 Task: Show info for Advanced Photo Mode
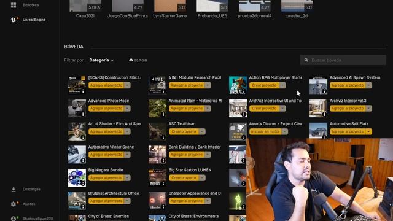click(83, 114)
